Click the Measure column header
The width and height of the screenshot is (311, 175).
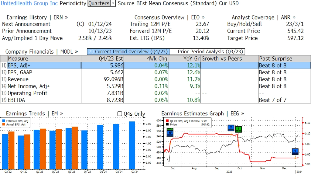pyautogui.click(x=44, y=59)
